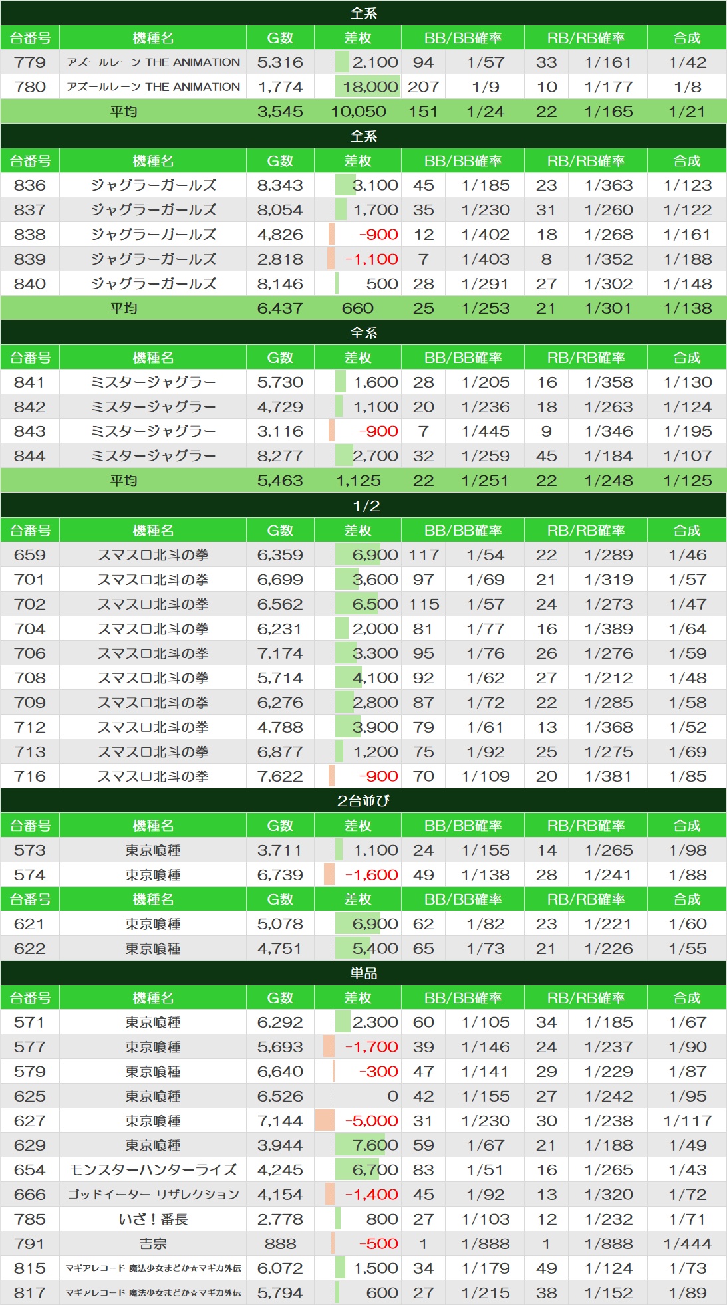Select machine number 840 cell
This screenshot has width=727, height=1305.
(30, 284)
